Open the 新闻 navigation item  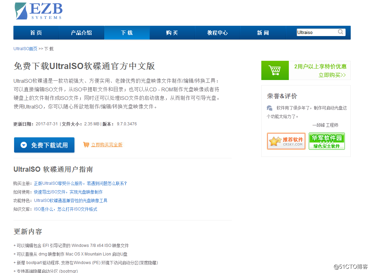pos(263,33)
